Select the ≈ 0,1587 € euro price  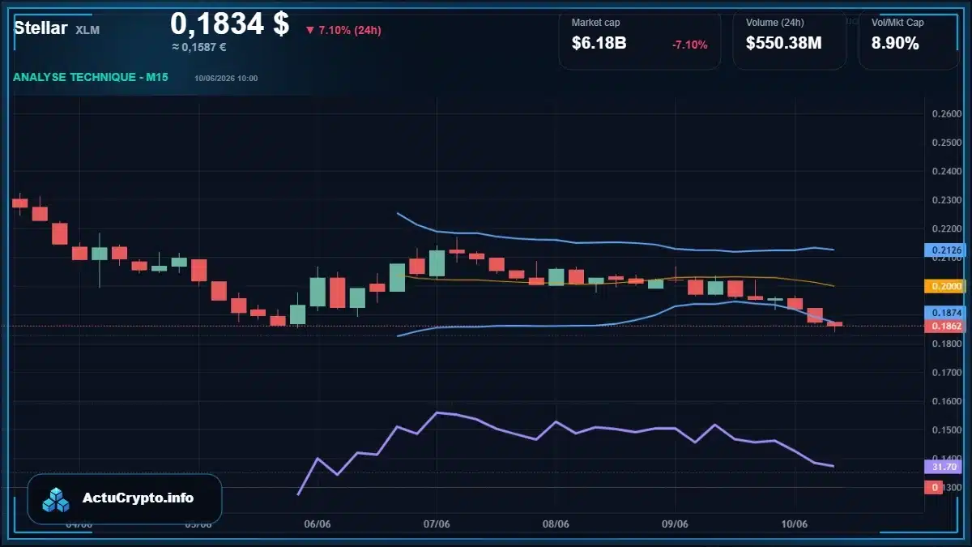click(x=198, y=47)
